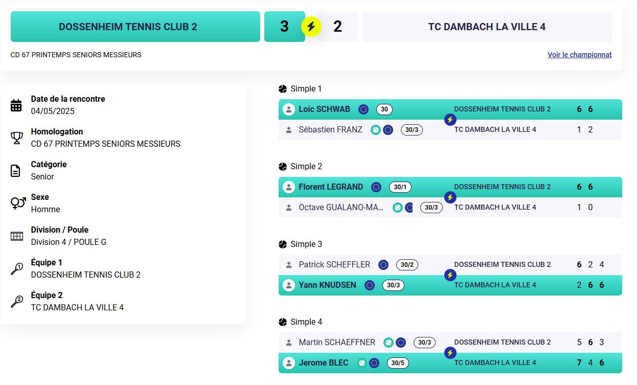Screen dimensions: 637x385
Task: Click the calendar icon for Date de la rencontre
Action: pos(16,105)
